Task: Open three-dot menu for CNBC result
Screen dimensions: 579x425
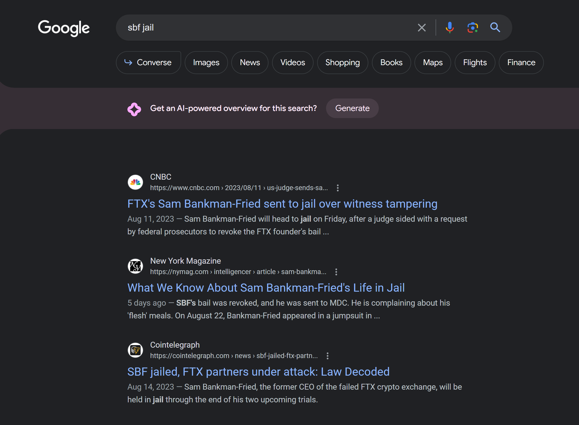Action: (338, 188)
